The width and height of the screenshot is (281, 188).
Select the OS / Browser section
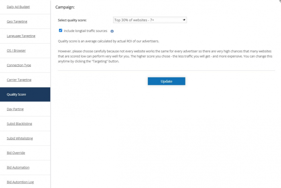coord(16,50)
